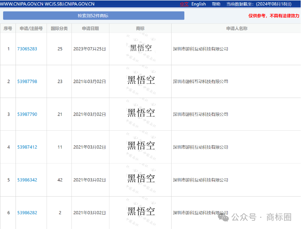
Task: Click application date 2023年07月25日
Action: [x=89, y=49]
